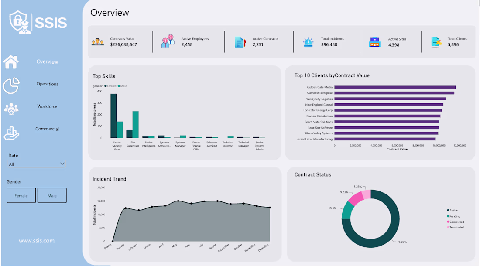Click the Active Employees 2,458 value

click(x=187, y=44)
